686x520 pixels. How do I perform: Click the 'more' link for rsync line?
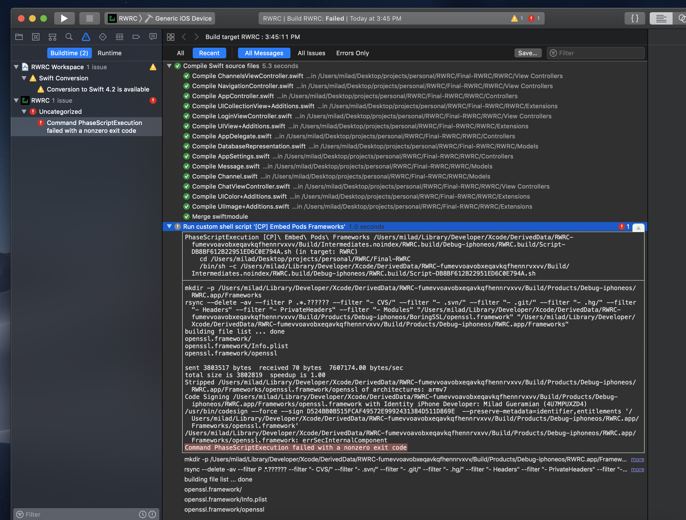pyautogui.click(x=637, y=470)
